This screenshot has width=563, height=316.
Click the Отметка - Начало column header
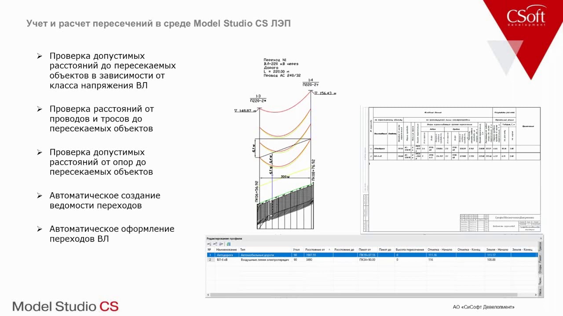tap(440, 250)
